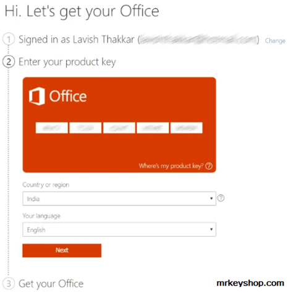Select the step 2 circle icon

[9, 62]
